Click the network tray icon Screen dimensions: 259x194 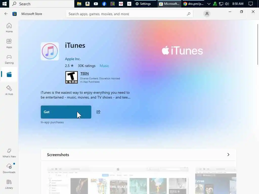[x=221, y=4]
